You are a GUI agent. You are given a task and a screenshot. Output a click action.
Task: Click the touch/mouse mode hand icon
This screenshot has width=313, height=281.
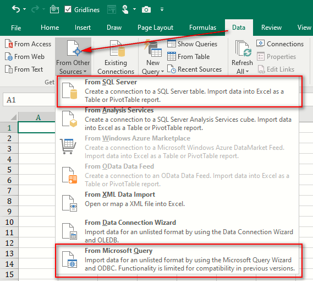[125, 9]
